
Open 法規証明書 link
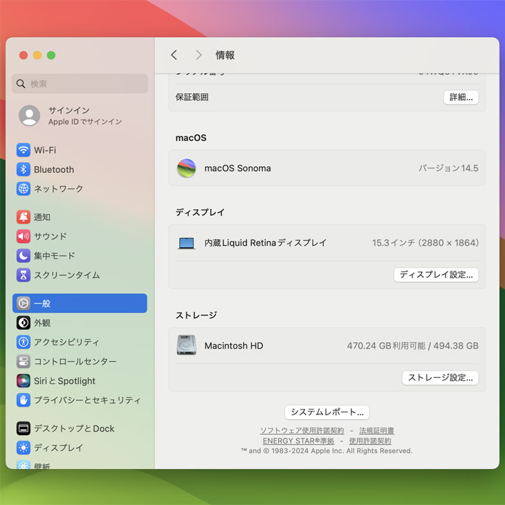point(376,430)
